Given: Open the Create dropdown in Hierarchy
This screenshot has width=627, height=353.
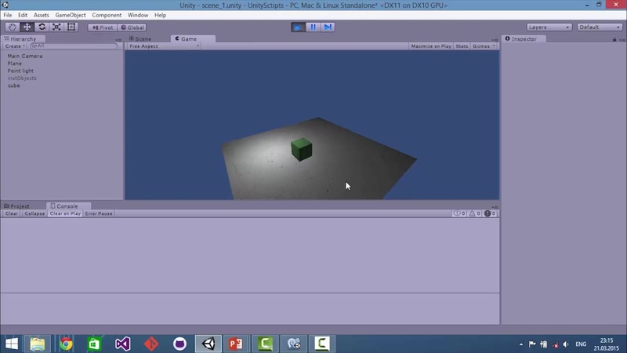Looking at the screenshot, I should [x=15, y=46].
